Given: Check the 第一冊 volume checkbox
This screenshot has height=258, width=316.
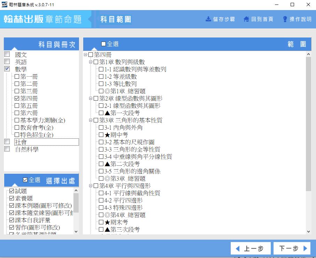Looking at the screenshot, I should [x=17, y=77].
